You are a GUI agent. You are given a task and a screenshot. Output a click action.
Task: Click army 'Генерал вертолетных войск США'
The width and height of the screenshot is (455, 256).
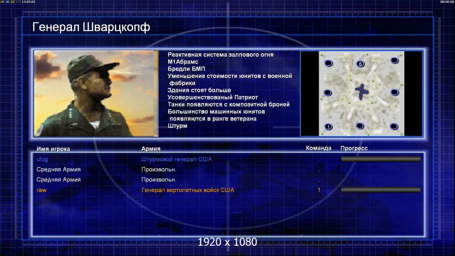pos(188,190)
